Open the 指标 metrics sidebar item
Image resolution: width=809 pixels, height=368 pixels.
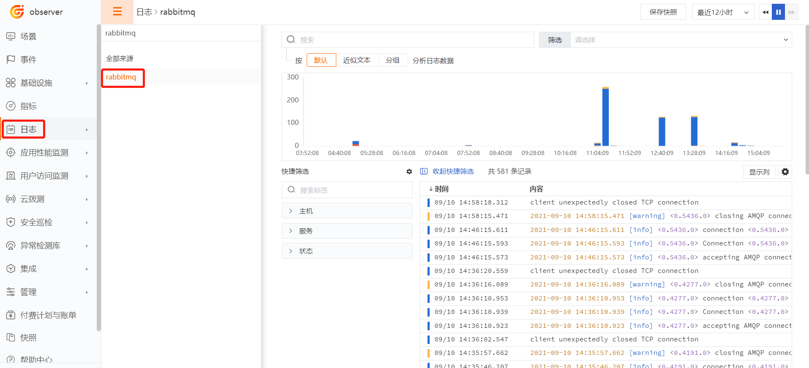(x=28, y=106)
